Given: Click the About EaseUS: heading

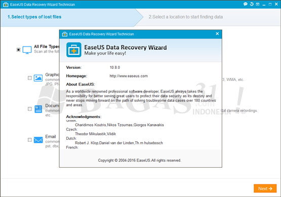Looking at the screenshot, I should pyautogui.click(x=81, y=85).
